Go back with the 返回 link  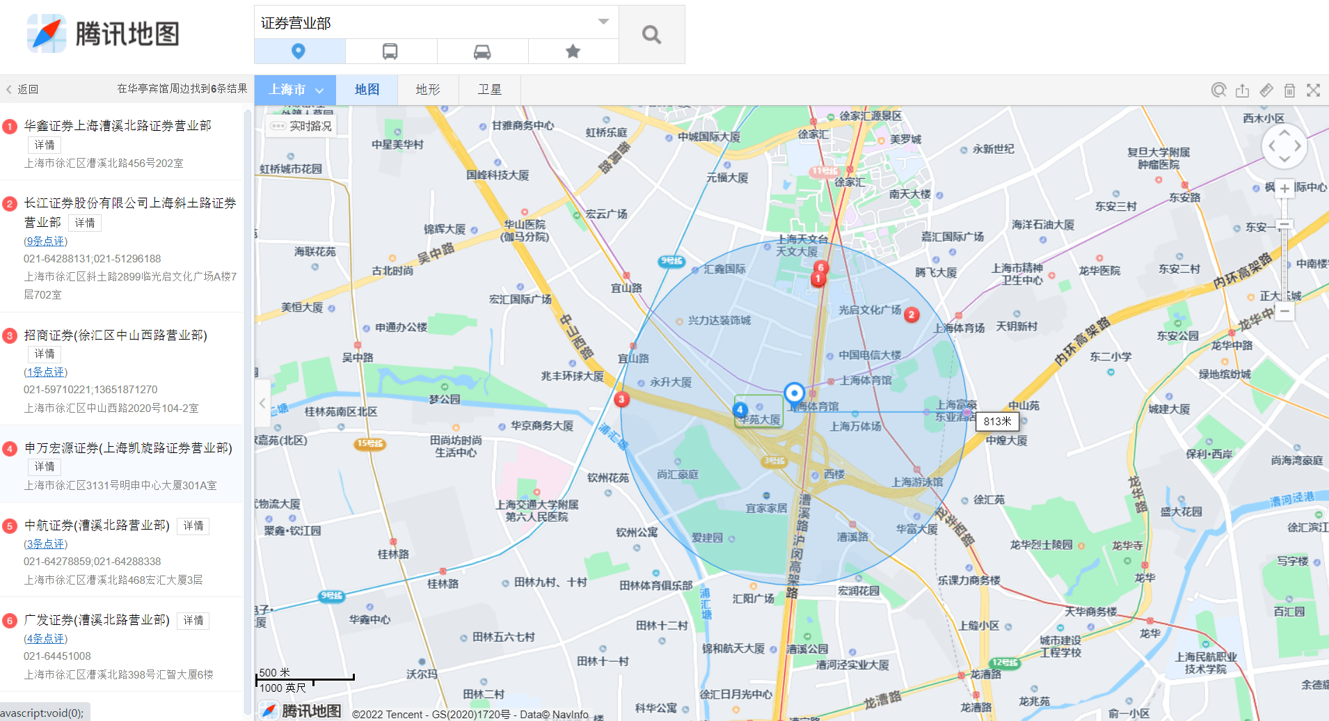pyautogui.click(x=22, y=89)
